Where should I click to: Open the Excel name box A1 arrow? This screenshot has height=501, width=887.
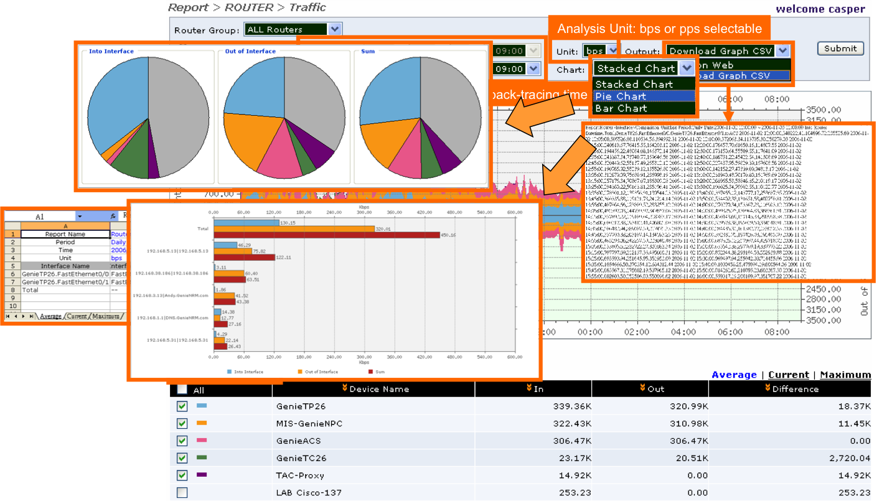(80, 216)
